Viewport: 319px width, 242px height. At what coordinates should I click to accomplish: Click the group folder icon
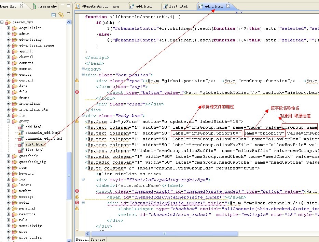14,121
